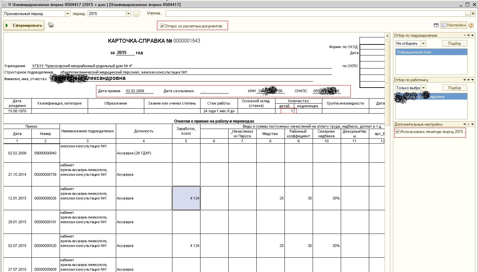Viewport: 478px width, 272px height.
Task: Click the Произвольный период text field
Action: tap(34, 14)
